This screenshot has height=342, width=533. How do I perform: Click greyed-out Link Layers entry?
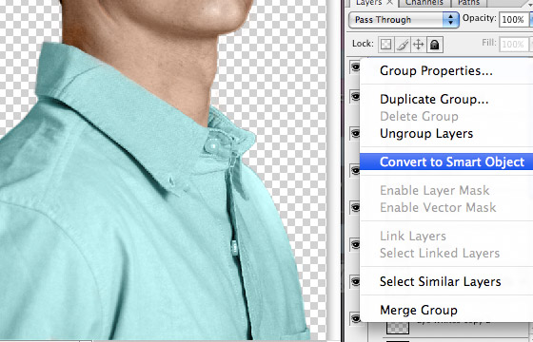click(446, 237)
